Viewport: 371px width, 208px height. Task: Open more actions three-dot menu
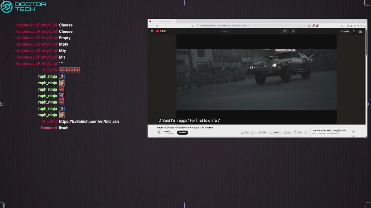305,133
